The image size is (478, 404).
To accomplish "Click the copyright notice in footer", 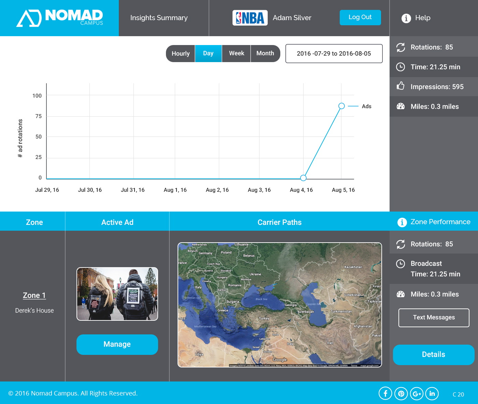I will click(73, 393).
